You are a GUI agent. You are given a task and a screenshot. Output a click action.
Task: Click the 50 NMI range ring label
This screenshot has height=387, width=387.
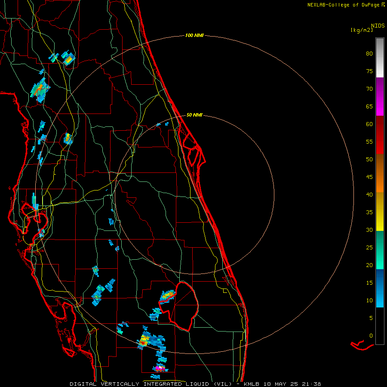tap(194, 115)
